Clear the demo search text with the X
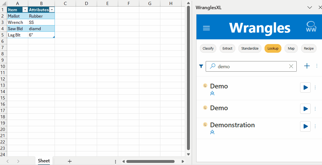The image size is (322, 165). (291, 66)
